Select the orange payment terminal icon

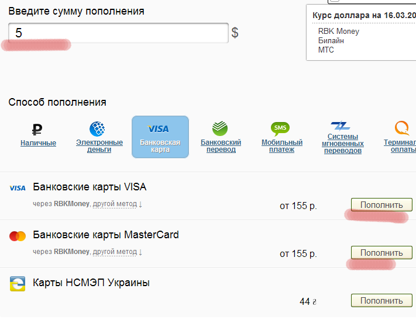click(402, 128)
